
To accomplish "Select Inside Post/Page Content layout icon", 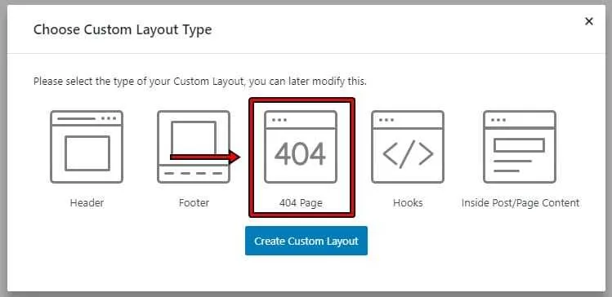I will point(520,147).
